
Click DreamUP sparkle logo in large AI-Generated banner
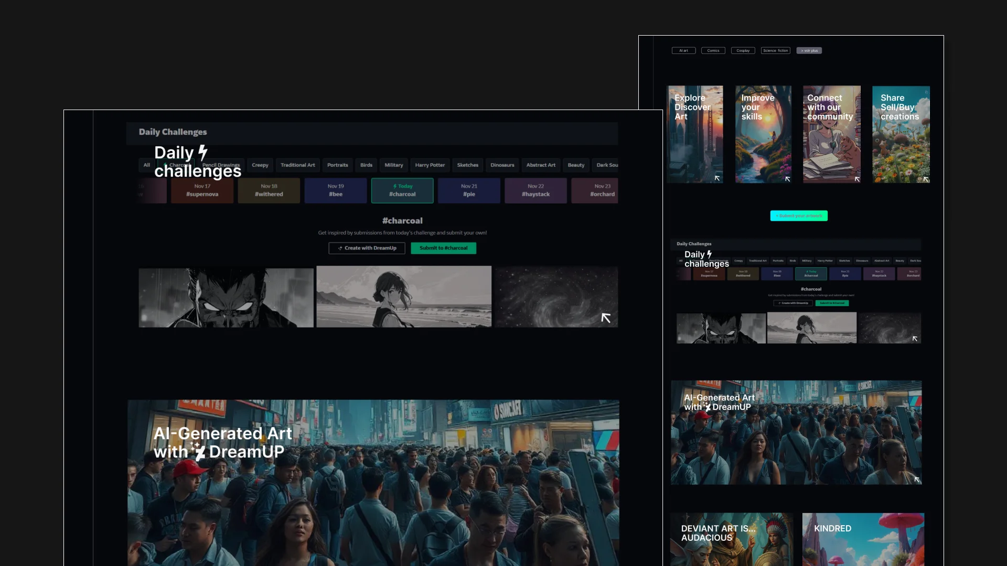[x=198, y=451]
